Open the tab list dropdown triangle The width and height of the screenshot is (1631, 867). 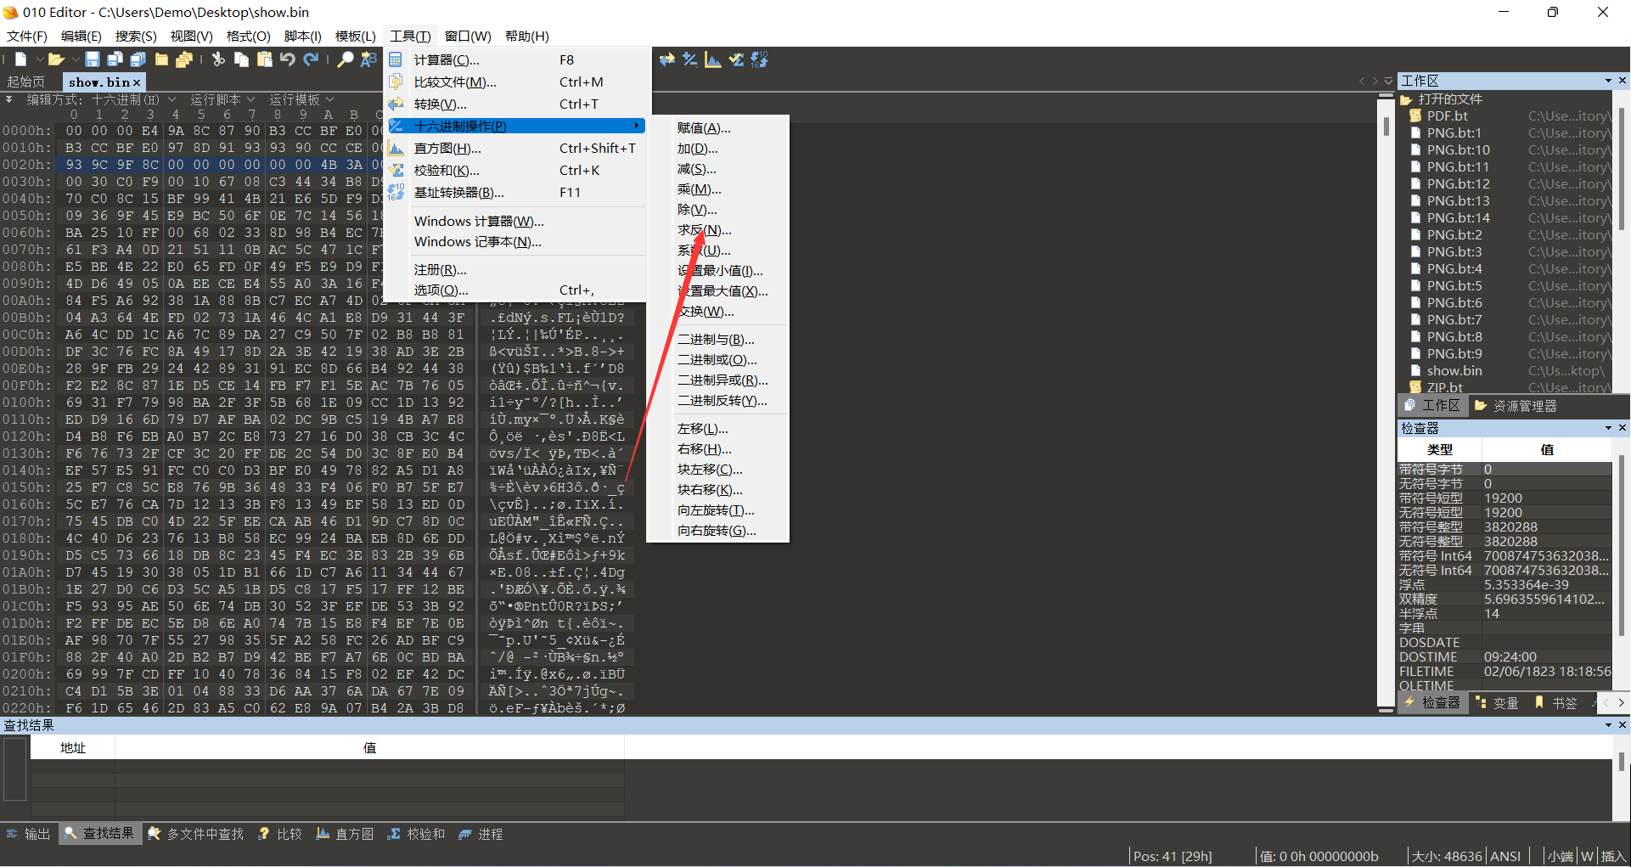1389,82
